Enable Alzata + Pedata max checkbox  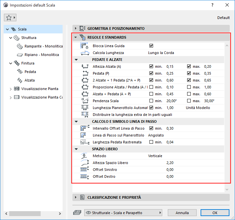[189, 94]
